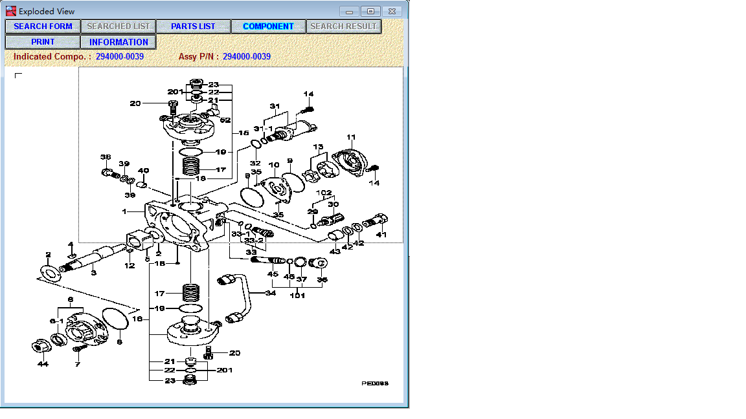This screenshot has height=419, width=746.
Task: Switch to the COMPONENT view
Action: point(268,27)
